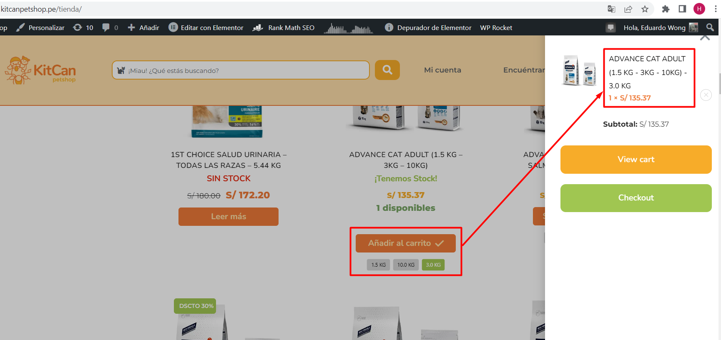The image size is (721, 340).
Task: Open Editar con Elementor
Action: 206,27
